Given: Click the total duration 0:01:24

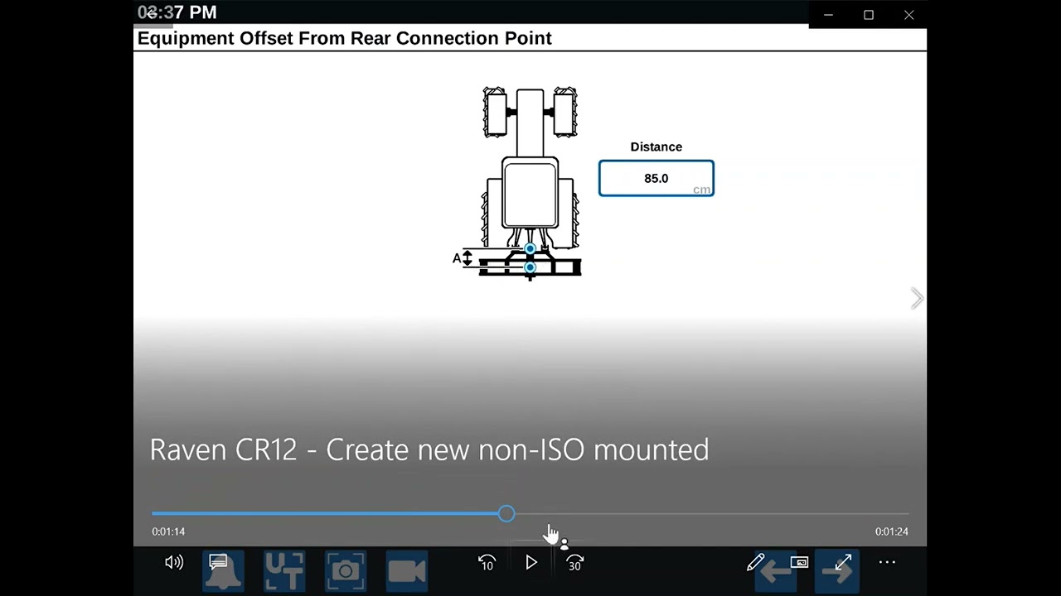Looking at the screenshot, I should pos(891,531).
